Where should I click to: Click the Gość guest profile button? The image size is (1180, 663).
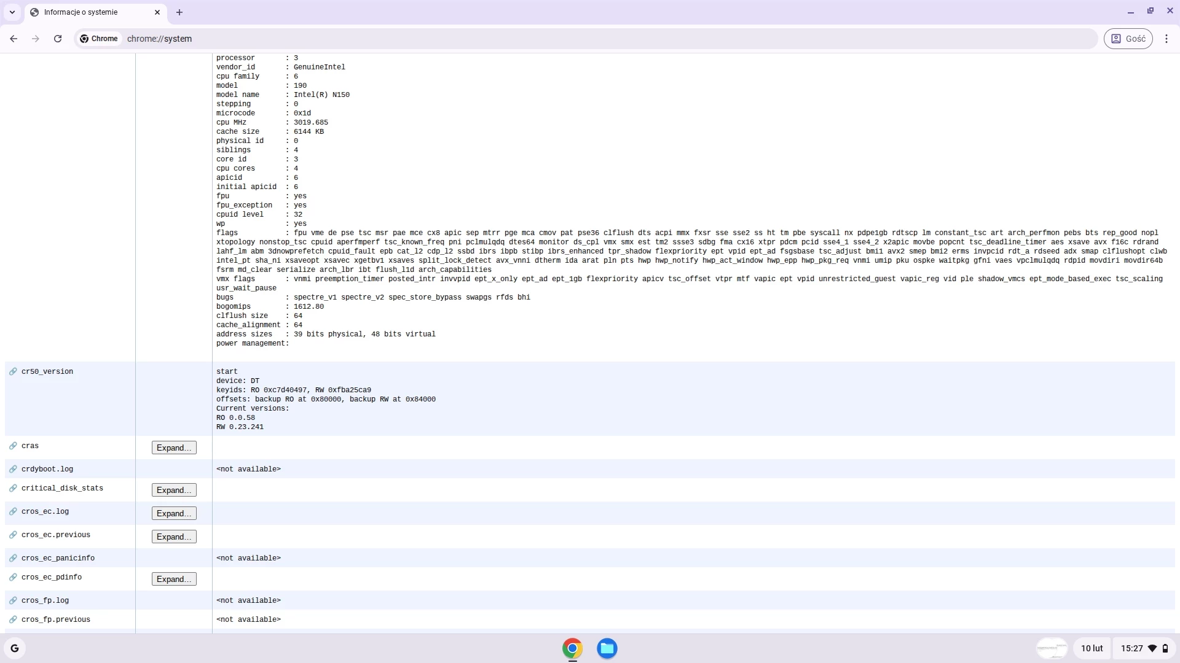pos(1128,39)
